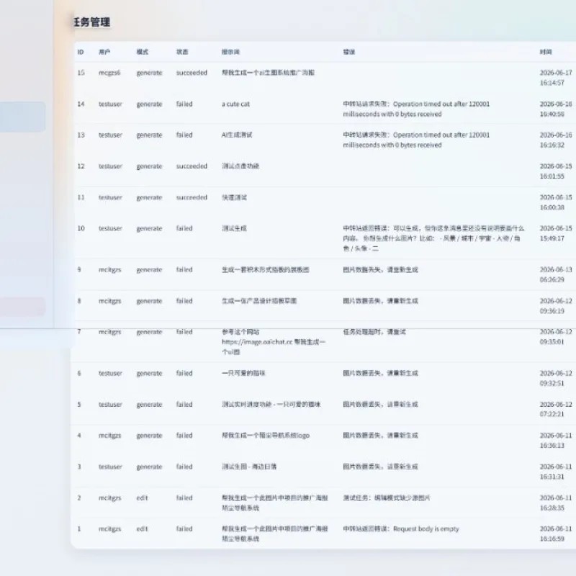
Task: Click the '测试实时进度功能' prompt in row 5
Action: point(271,404)
